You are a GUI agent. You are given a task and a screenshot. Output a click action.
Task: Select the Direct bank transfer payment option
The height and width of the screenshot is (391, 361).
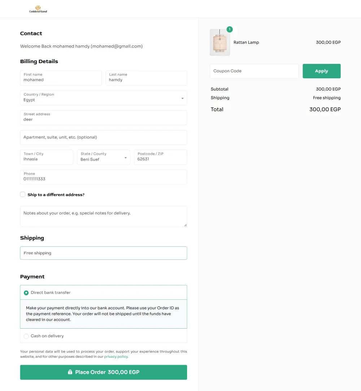[x=26, y=293]
